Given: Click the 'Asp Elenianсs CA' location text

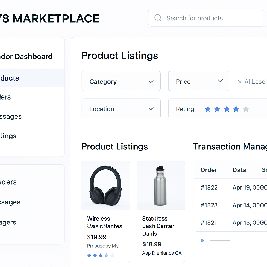Looking at the screenshot, I should click(x=162, y=253).
